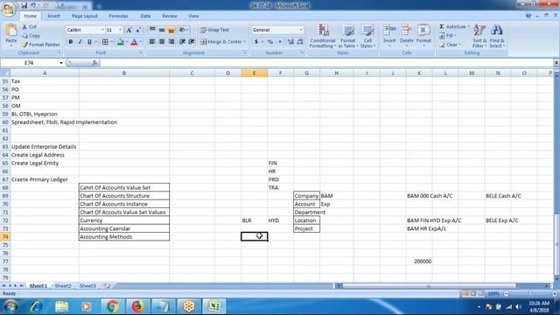This screenshot has width=560, height=315.
Task: Open Sort & Filter options
Action: (x=479, y=36)
